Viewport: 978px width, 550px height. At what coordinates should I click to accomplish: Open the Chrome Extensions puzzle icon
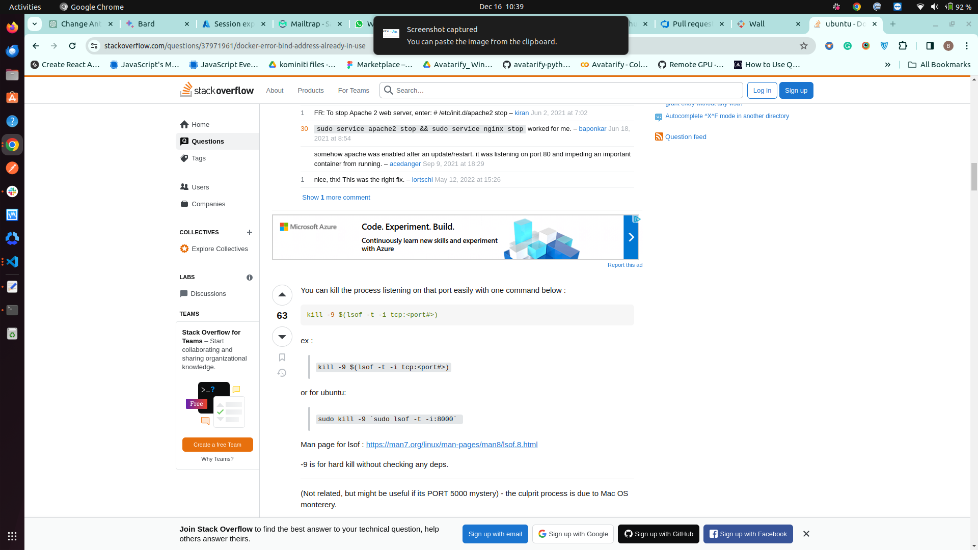coord(903,46)
